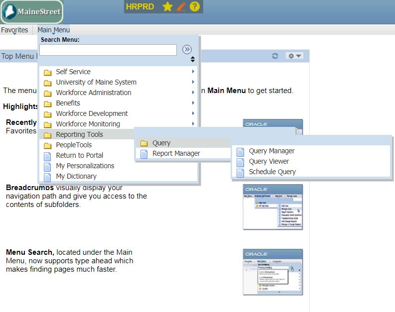395x312 pixels.
Task: Open the Favorites dropdown menu
Action: [x=14, y=30]
